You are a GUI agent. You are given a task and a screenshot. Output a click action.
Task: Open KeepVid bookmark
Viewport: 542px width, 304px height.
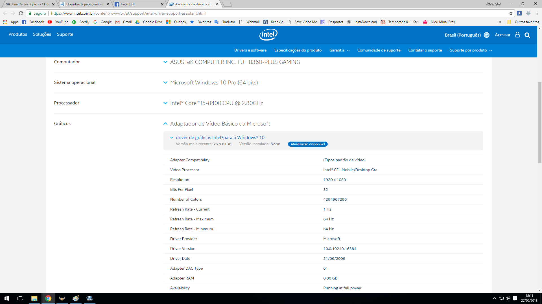coord(273,22)
